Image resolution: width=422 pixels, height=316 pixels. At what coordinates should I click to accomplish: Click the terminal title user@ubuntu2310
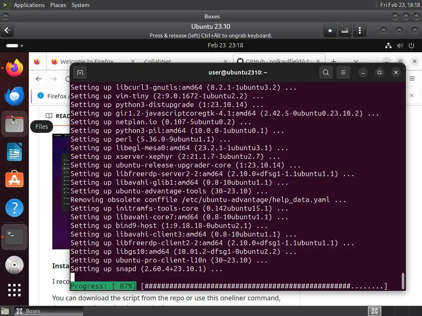tap(238, 72)
